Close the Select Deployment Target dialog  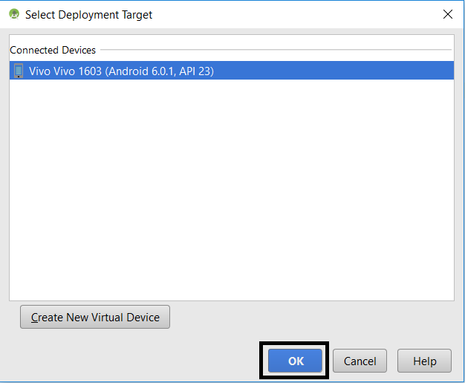pos(448,14)
